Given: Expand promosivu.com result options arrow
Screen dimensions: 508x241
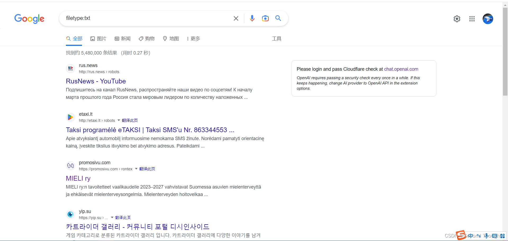Looking at the screenshot, I should point(136,169).
